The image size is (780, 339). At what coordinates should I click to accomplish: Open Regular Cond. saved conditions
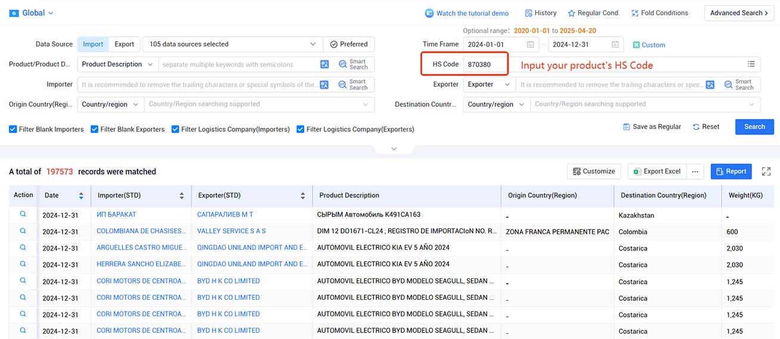pyautogui.click(x=594, y=13)
